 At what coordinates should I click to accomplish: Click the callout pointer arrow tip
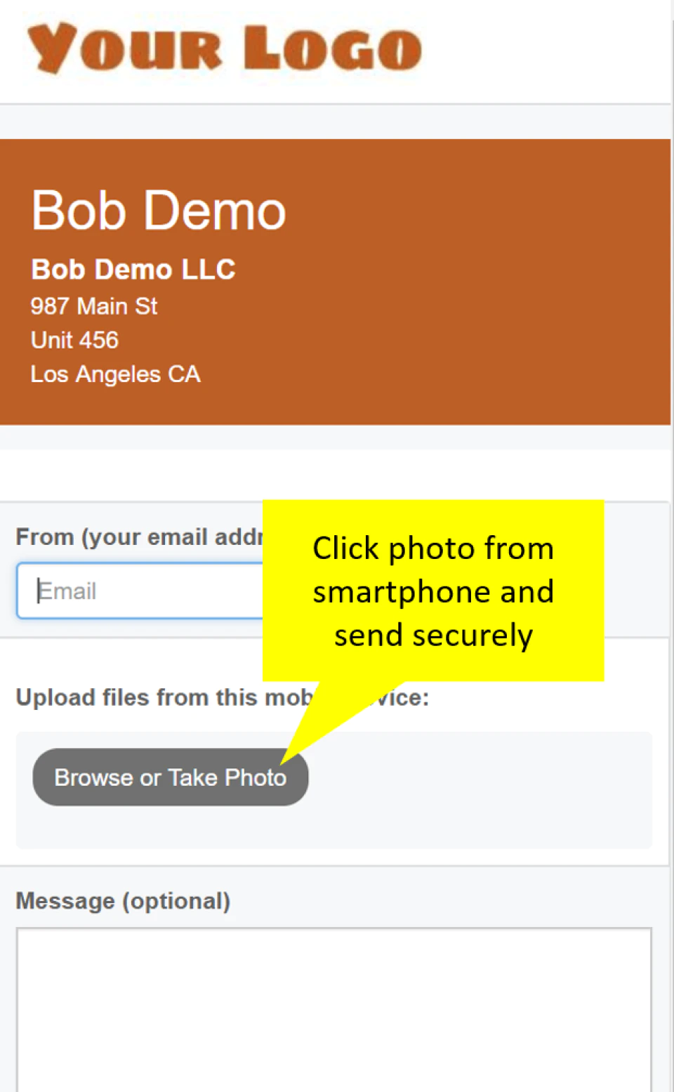[x=283, y=761]
